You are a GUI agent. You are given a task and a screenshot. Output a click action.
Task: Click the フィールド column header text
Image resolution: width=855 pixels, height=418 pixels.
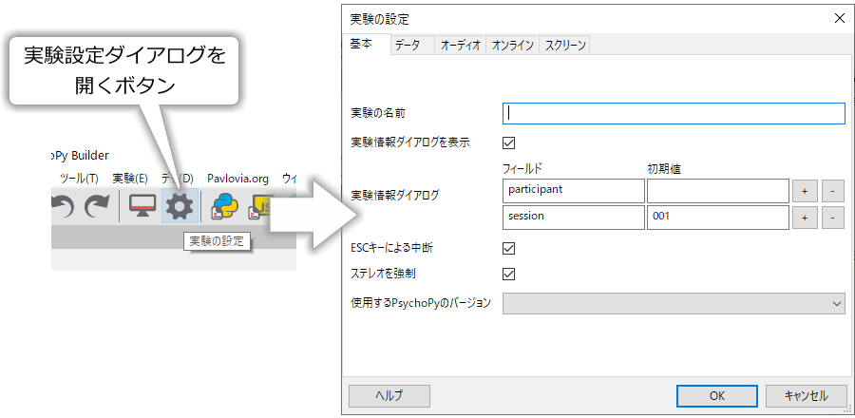click(522, 169)
